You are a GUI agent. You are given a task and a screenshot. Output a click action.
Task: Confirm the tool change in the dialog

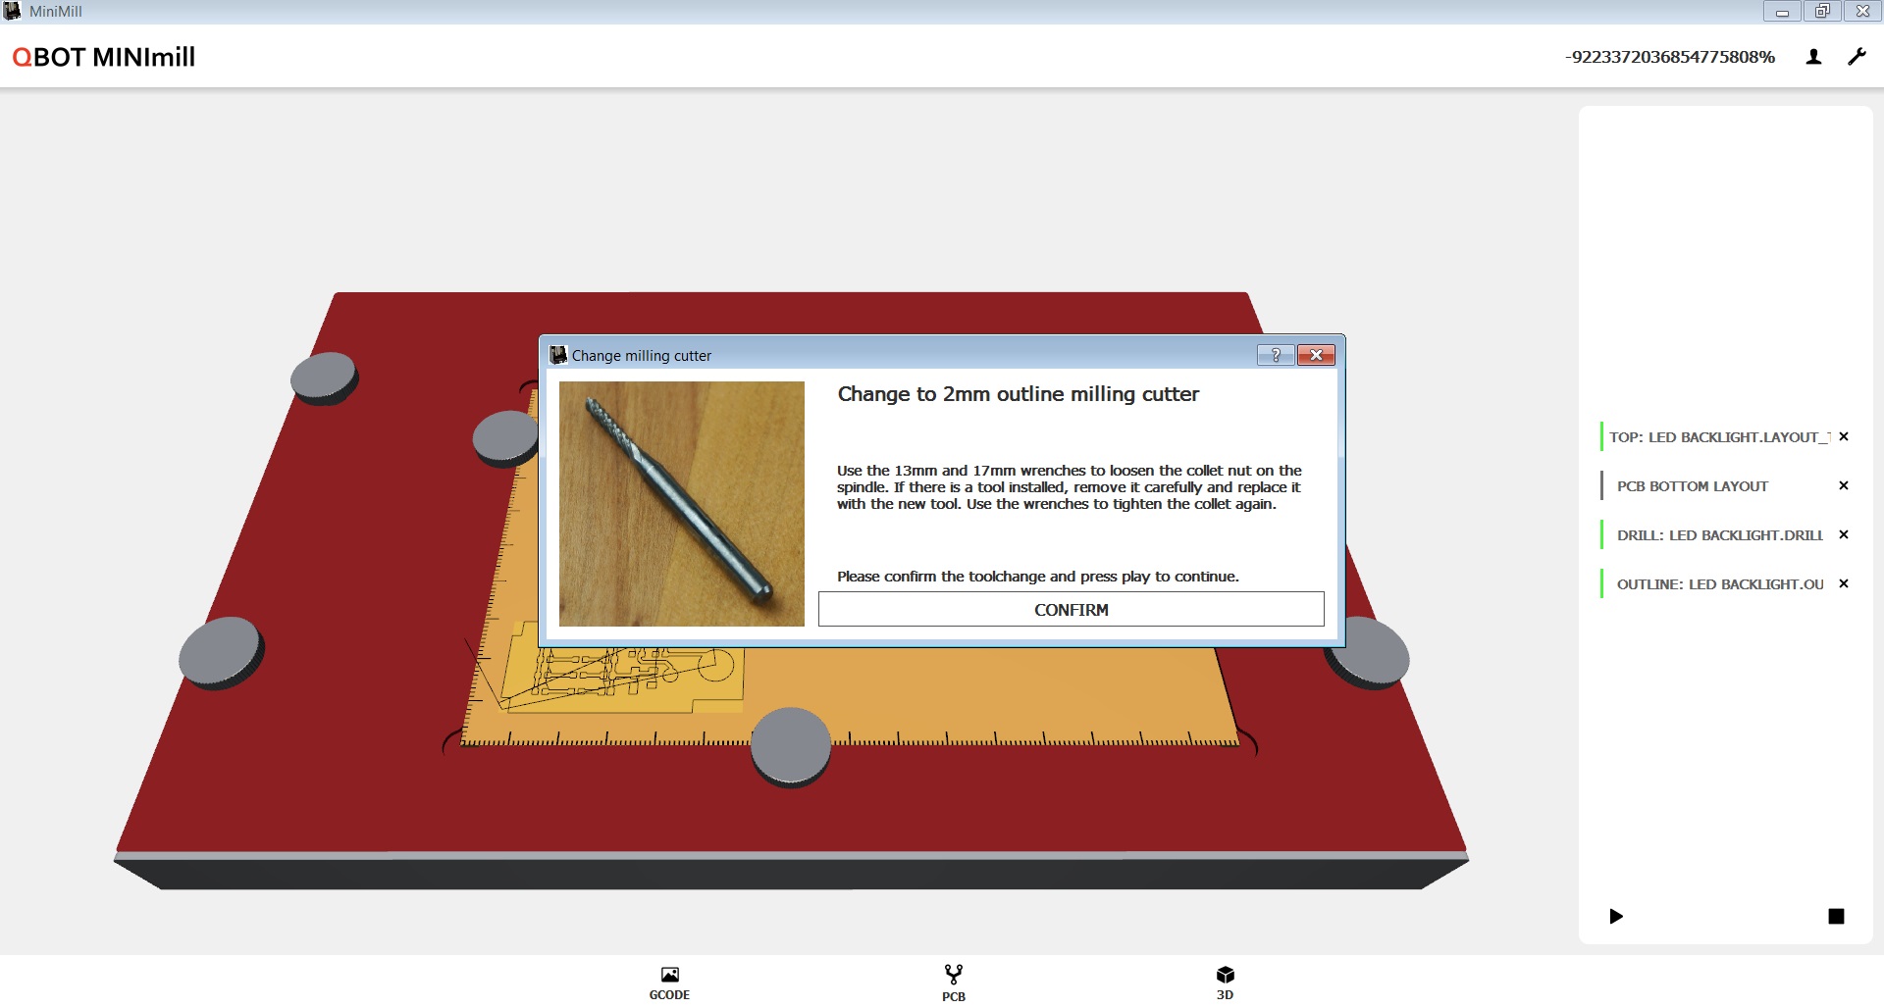tap(1071, 609)
